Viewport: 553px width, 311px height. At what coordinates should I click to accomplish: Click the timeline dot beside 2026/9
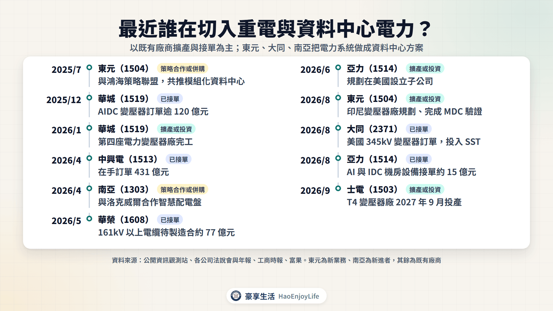(338, 188)
